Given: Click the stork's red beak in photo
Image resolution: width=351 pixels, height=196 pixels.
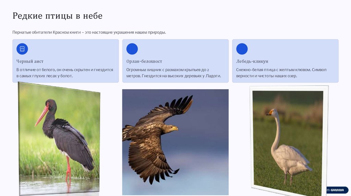Looking at the screenshot, I should coord(41,116).
